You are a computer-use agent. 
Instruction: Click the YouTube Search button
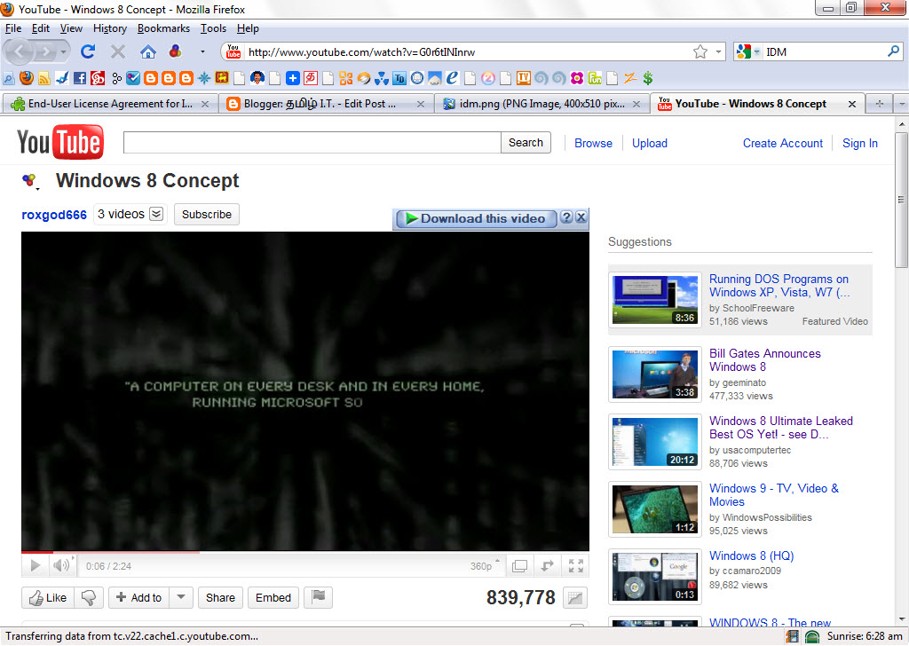pyautogui.click(x=526, y=143)
